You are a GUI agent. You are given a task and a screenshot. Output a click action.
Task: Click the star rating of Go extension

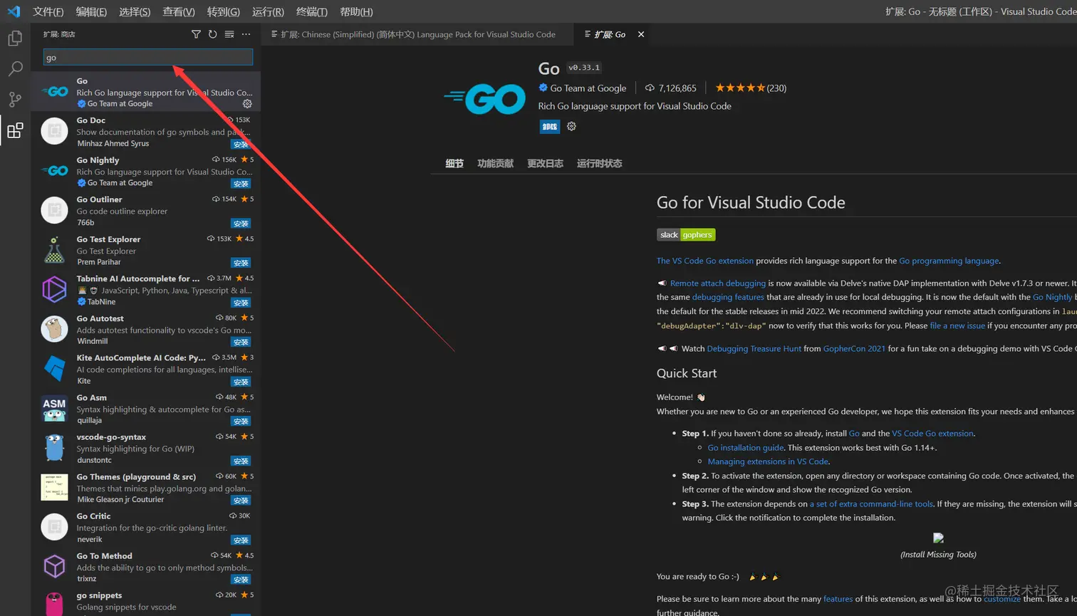[740, 88]
